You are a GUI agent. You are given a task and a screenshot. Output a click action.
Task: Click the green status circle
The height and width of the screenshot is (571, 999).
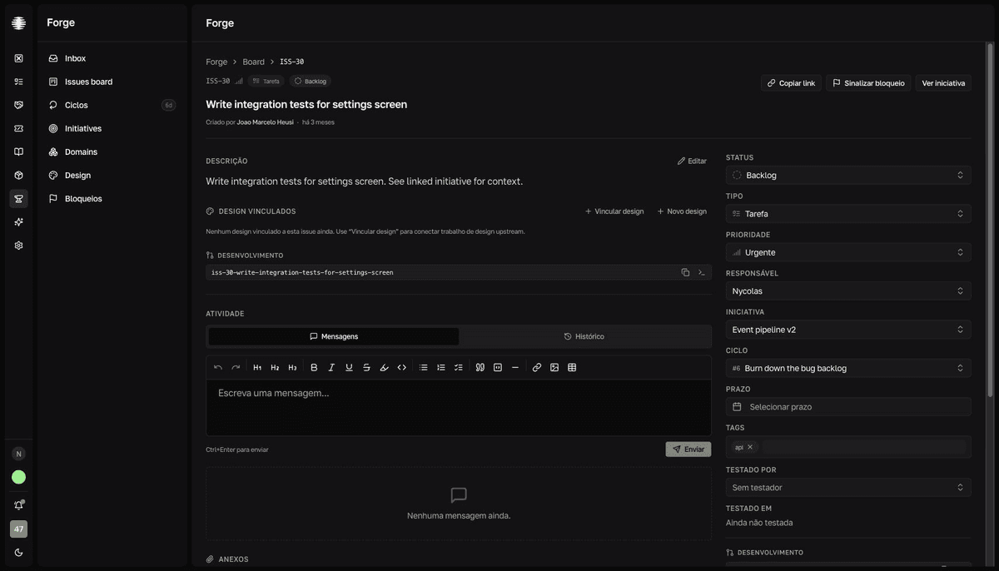(x=18, y=477)
